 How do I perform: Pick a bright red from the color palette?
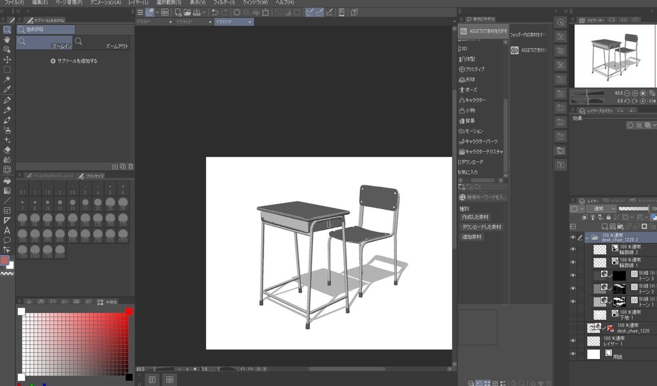[128, 312]
